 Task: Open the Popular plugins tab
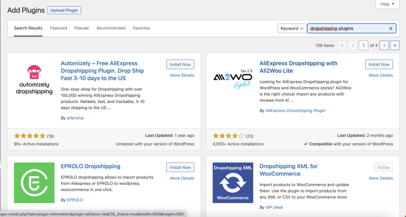(82, 28)
